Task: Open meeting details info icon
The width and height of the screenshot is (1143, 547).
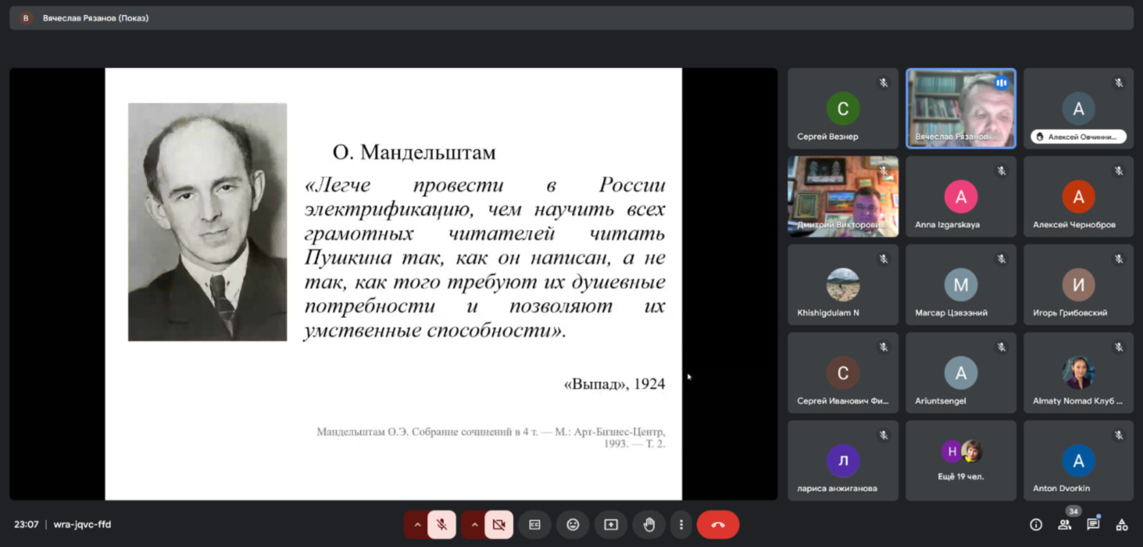Action: [x=1036, y=525]
